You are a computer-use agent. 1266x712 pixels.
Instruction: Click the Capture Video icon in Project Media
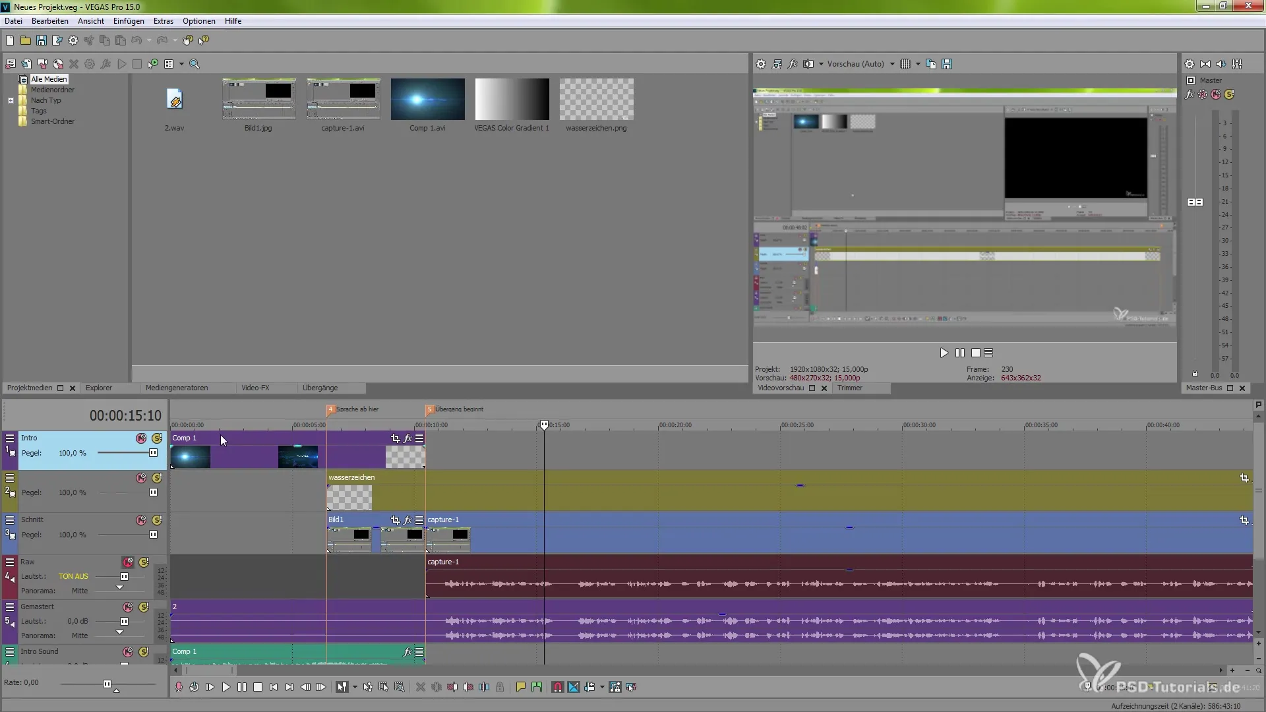[42, 64]
